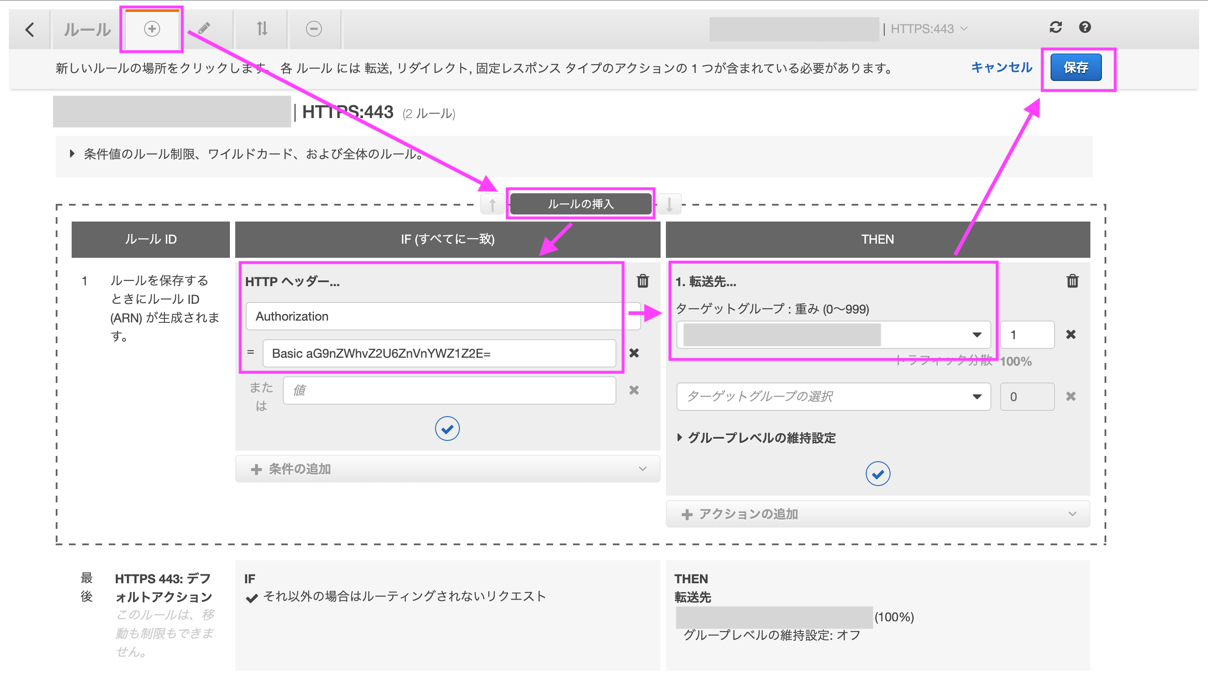This screenshot has height=681, width=1208.
Task: Switch to the edit rules pencil tab
Action: pos(204,29)
